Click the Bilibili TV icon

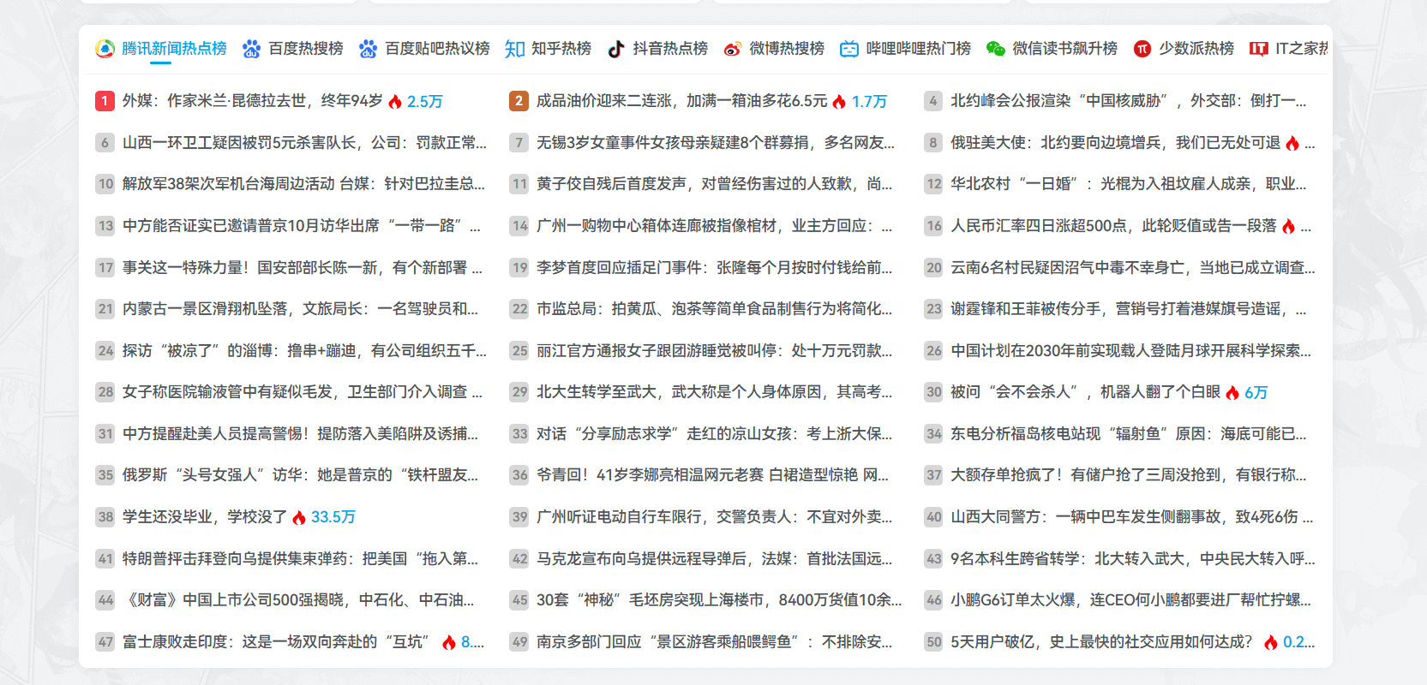pyautogui.click(x=848, y=49)
